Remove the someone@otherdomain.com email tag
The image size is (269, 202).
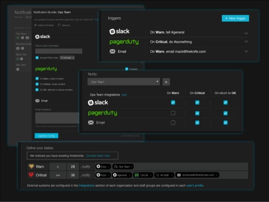(x=217, y=175)
